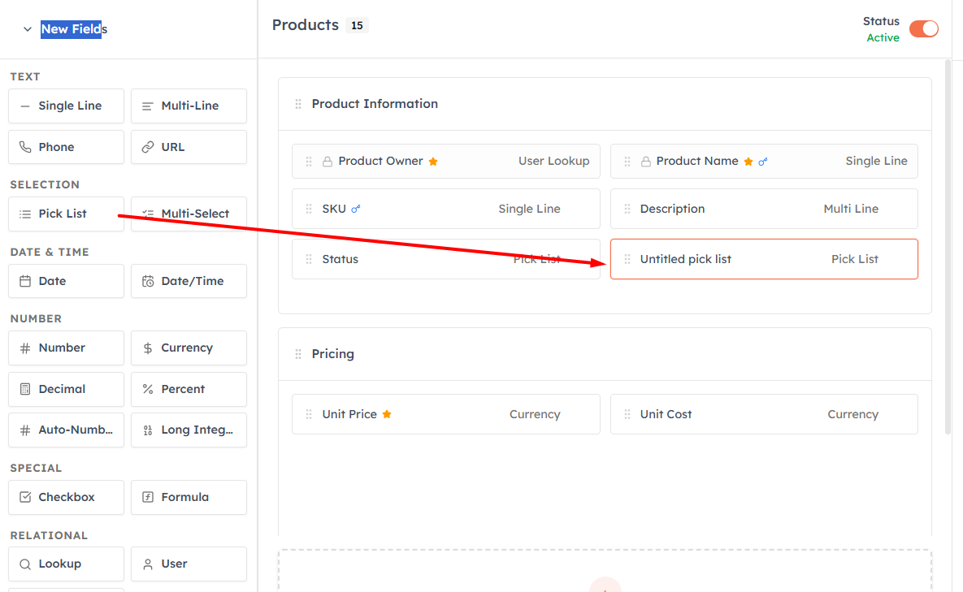Screen dimensions: 963x592
Task: Select the Single Line field type
Action: coord(67,106)
